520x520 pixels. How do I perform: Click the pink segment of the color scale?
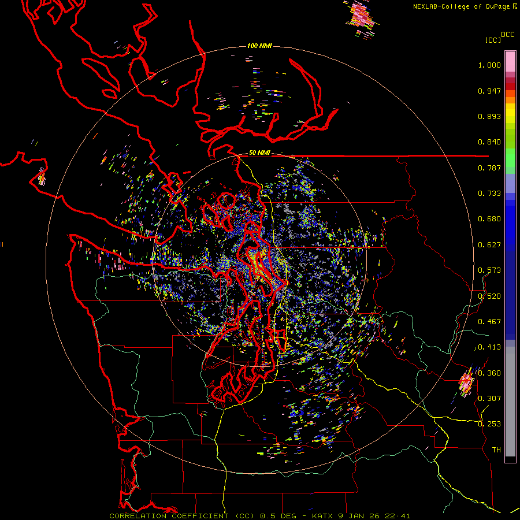coord(510,62)
